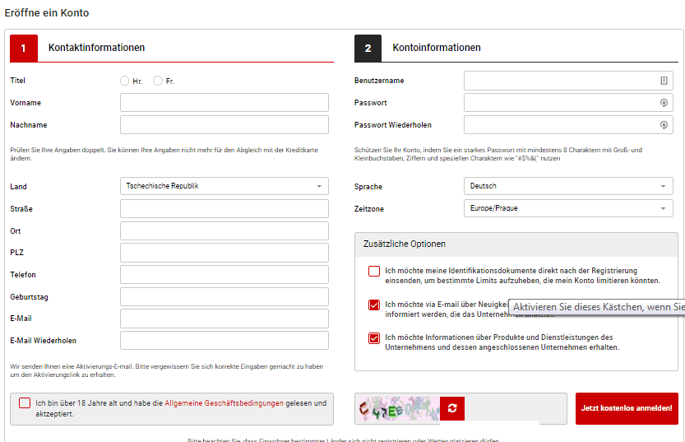Click the captcha image
Image resolution: width=685 pixels, height=442 pixels.
point(398,408)
